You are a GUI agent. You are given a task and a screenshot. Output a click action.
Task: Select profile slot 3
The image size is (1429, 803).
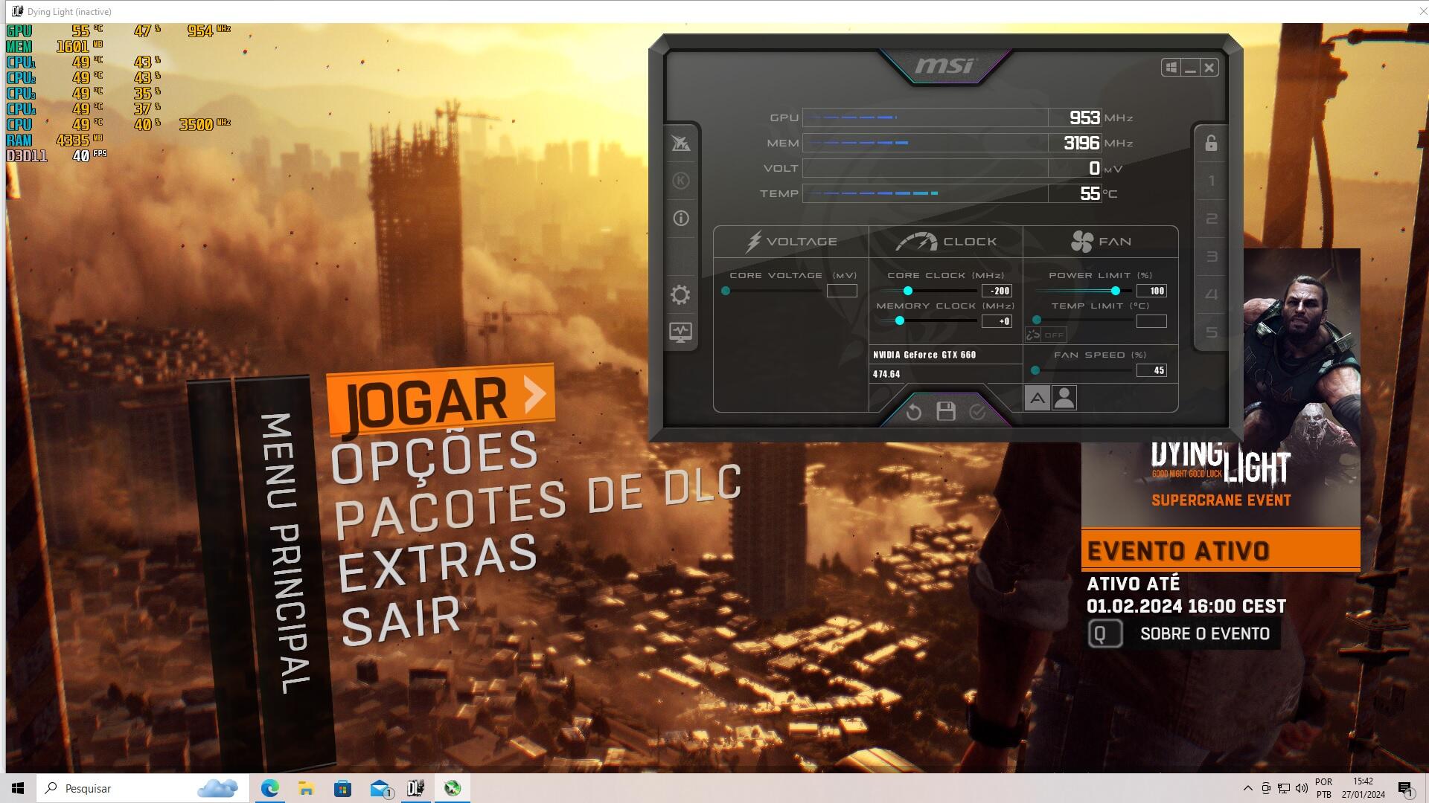(1212, 257)
